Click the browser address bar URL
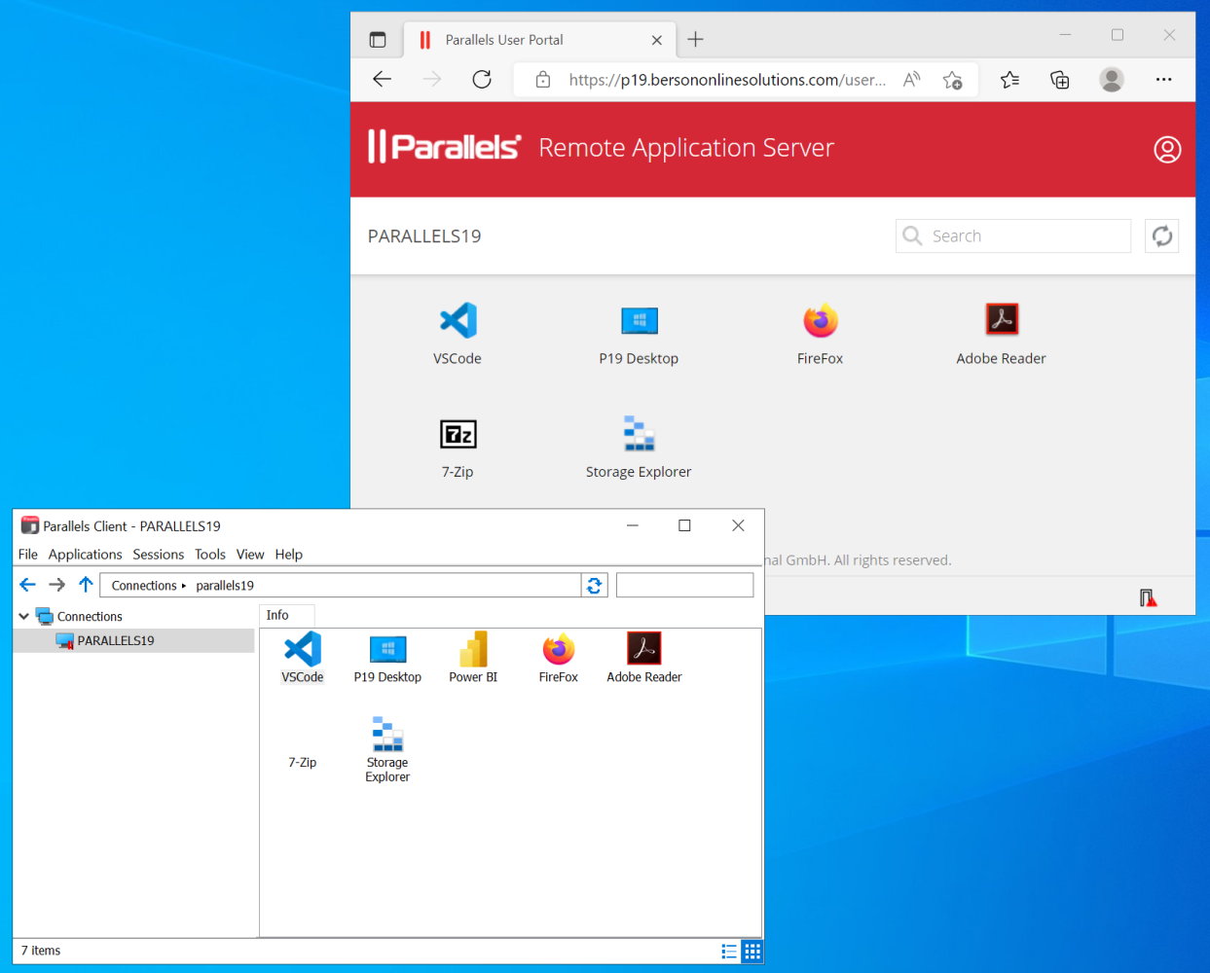This screenshot has height=973, width=1210. pyautogui.click(x=727, y=80)
